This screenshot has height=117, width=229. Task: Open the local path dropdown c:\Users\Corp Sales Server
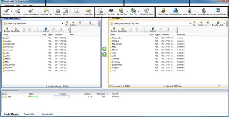tap(63, 24)
